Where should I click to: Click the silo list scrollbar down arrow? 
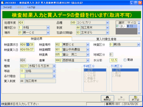(x=139, y=33)
